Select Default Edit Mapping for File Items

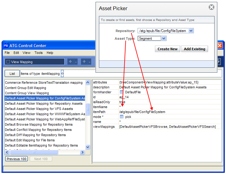tap(30, 140)
